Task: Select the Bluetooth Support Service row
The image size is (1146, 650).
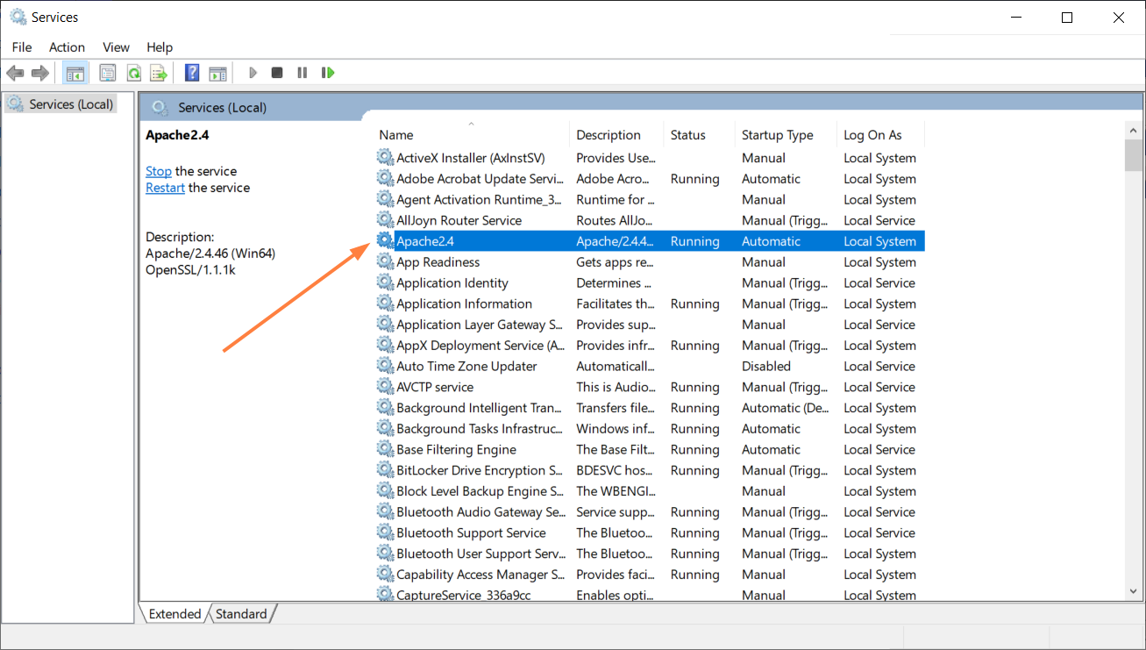Action: click(x=471, y=532)
